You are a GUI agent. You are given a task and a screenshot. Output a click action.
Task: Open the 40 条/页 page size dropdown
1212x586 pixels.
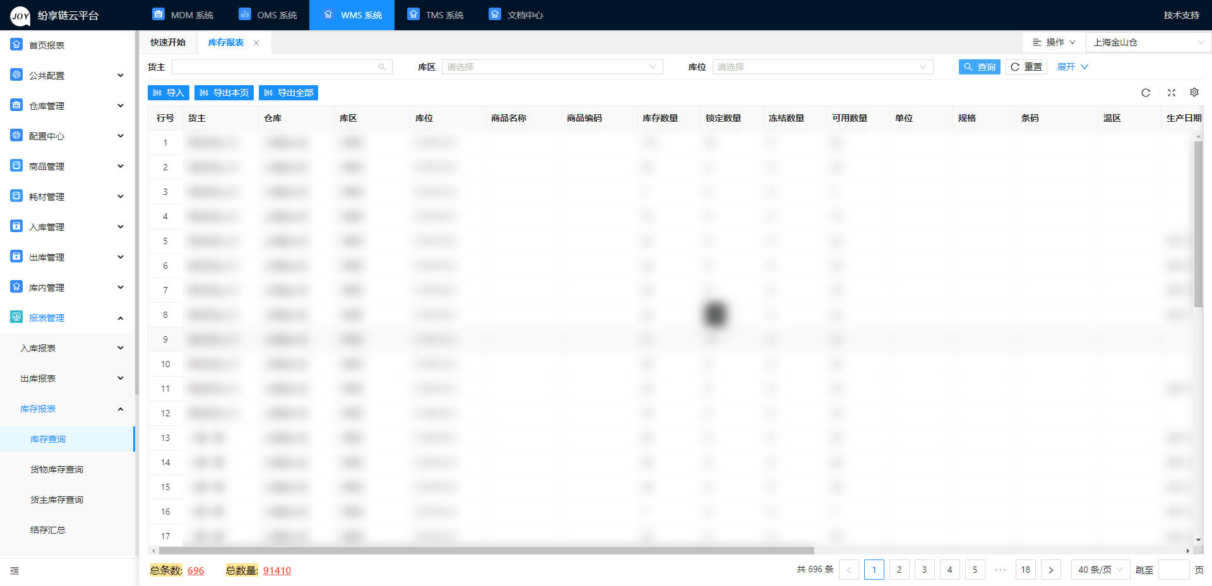click(x=1100, y=570)
